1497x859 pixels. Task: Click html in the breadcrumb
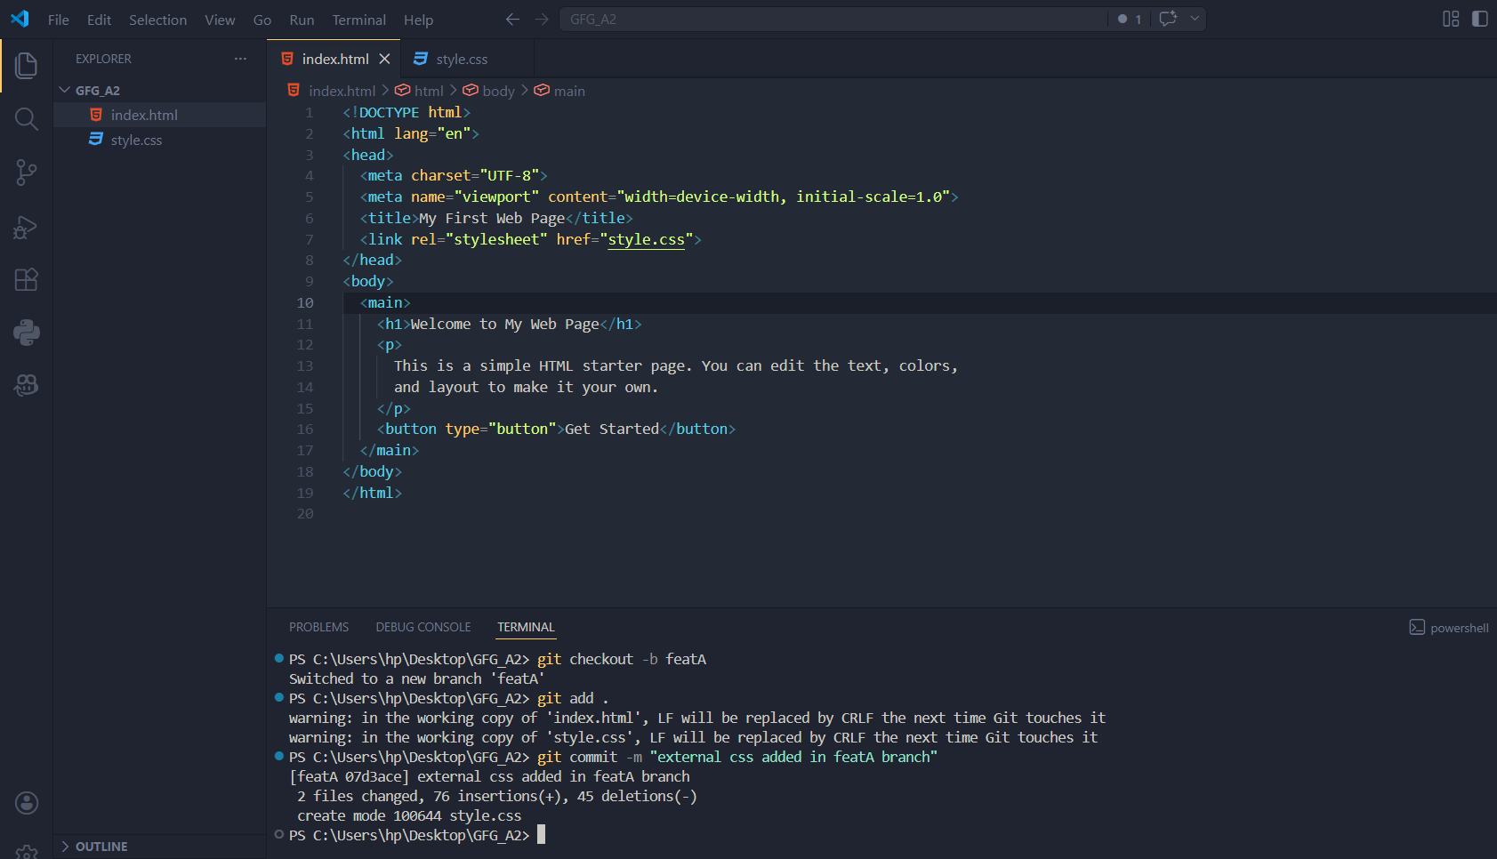pyautogui.click(x=428, y=91)
